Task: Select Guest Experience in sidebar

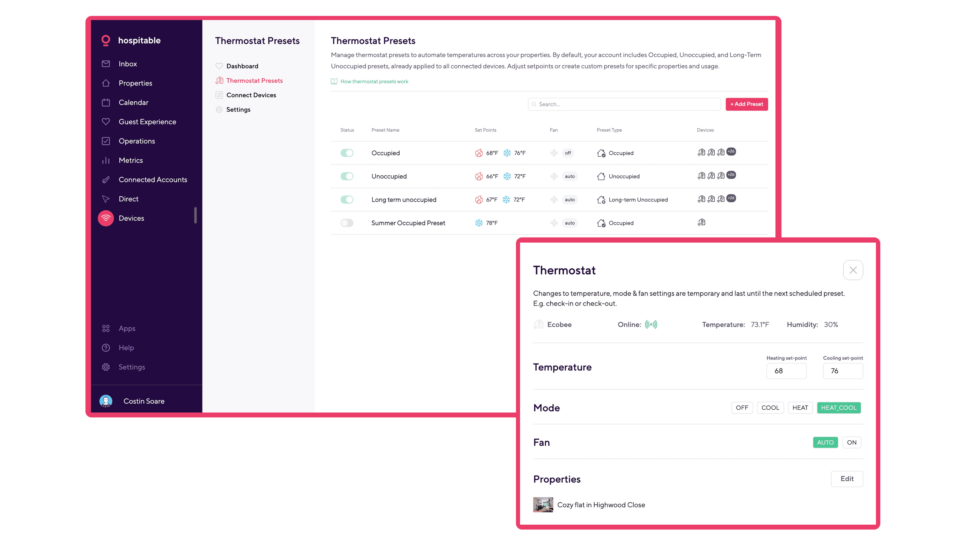Action: 147,122
